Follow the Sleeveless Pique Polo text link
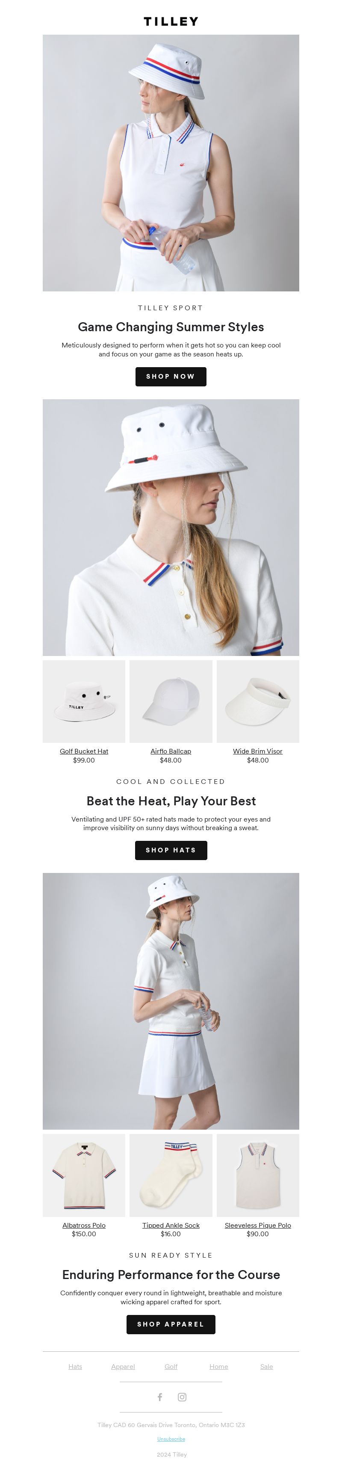This screenshot has width=342, height=1478. click(x=258, y=1224)
